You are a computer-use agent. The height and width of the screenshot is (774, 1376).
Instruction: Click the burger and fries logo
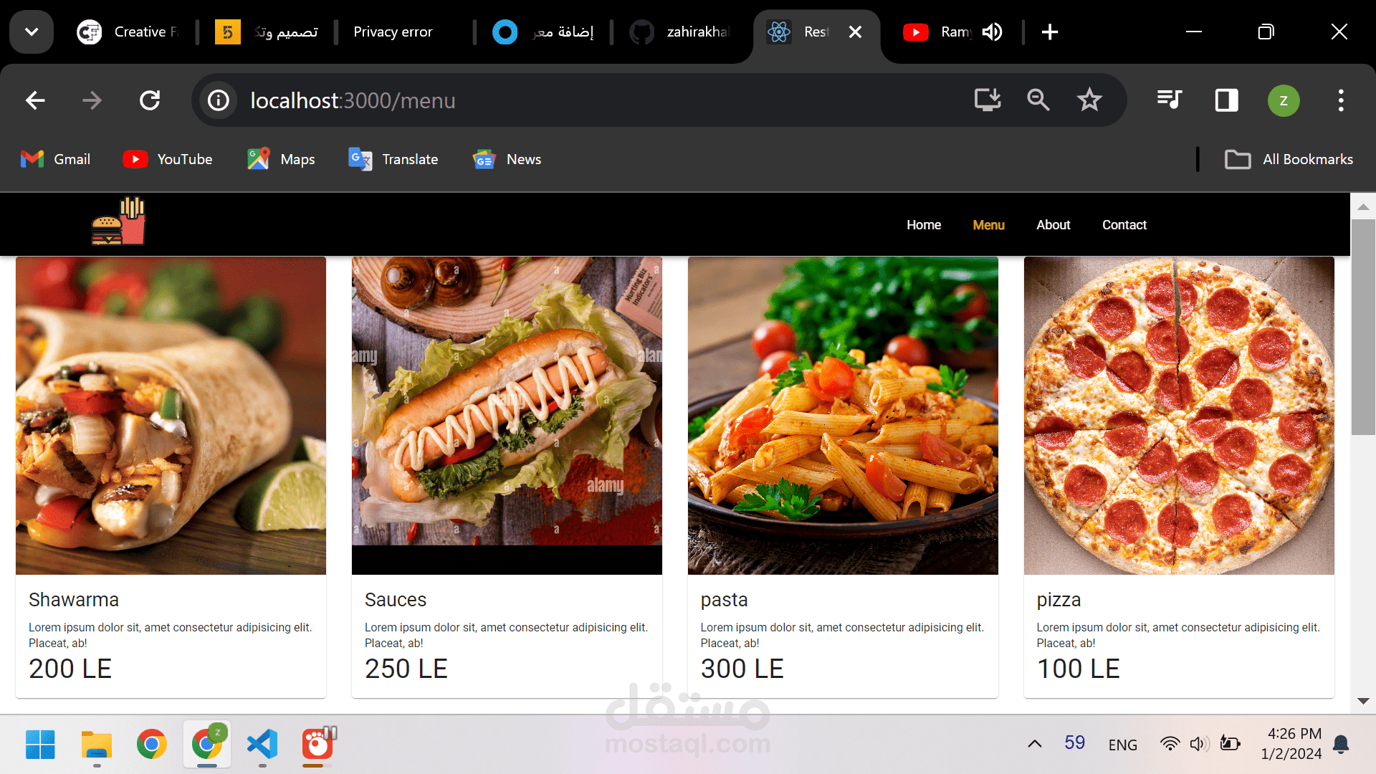(118, 222)
